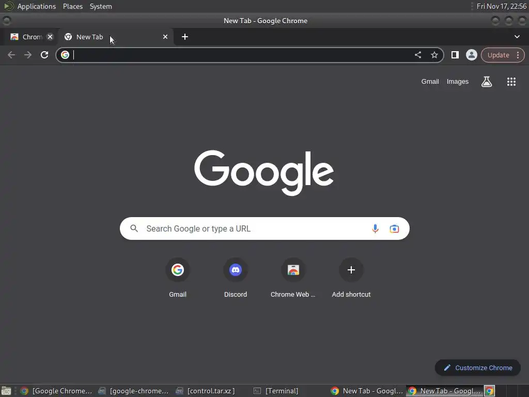The image size is (529, 397).
Task: Click show desktop icon in taskbar
Action: coord(6,391)
